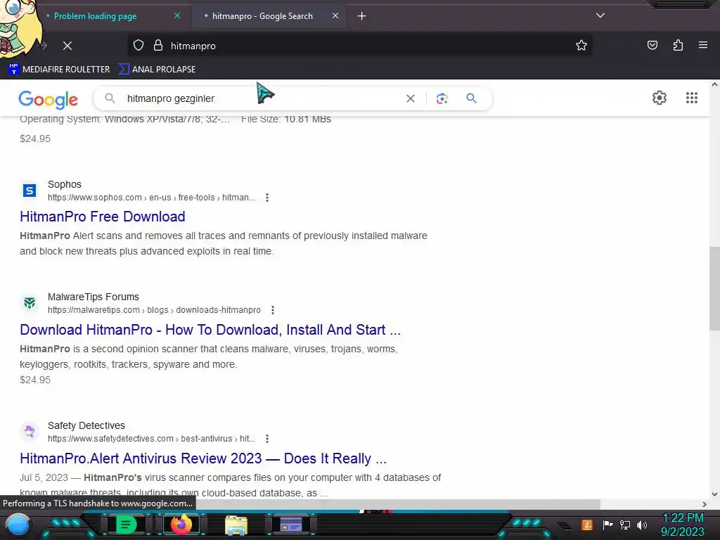This screenshot has height=540, width=720.
Task: Search by image with Google Lens icon
Action: click(442, 98)
